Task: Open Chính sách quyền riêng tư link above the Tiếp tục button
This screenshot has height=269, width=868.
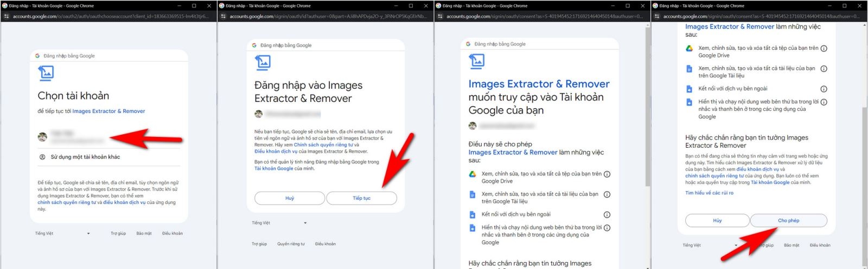Action: (323, 145)
